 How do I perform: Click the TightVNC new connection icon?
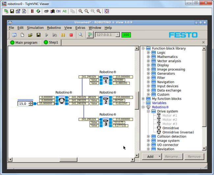[x=6, y=11]
